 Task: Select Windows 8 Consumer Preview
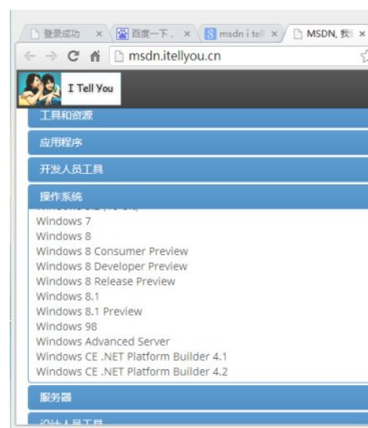[112, 251]
